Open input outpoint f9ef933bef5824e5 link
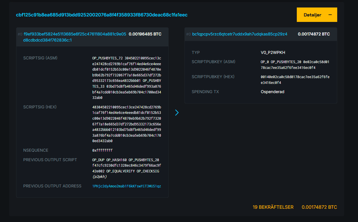The width and height of the screenshot is (358, 222). tap(75, 37)
